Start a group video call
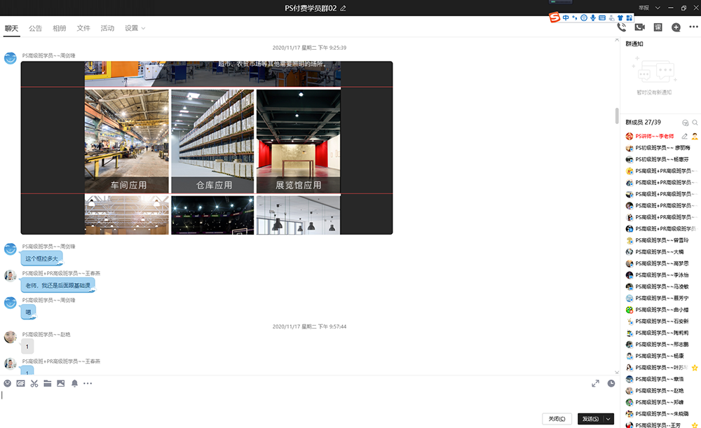This screenshot has height=428, width=701. [x=639, y=27]
